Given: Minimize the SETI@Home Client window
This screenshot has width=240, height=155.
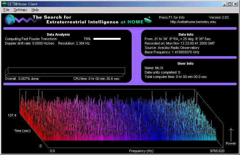Looking at the screenshot, I should click(x=225, y=4).
